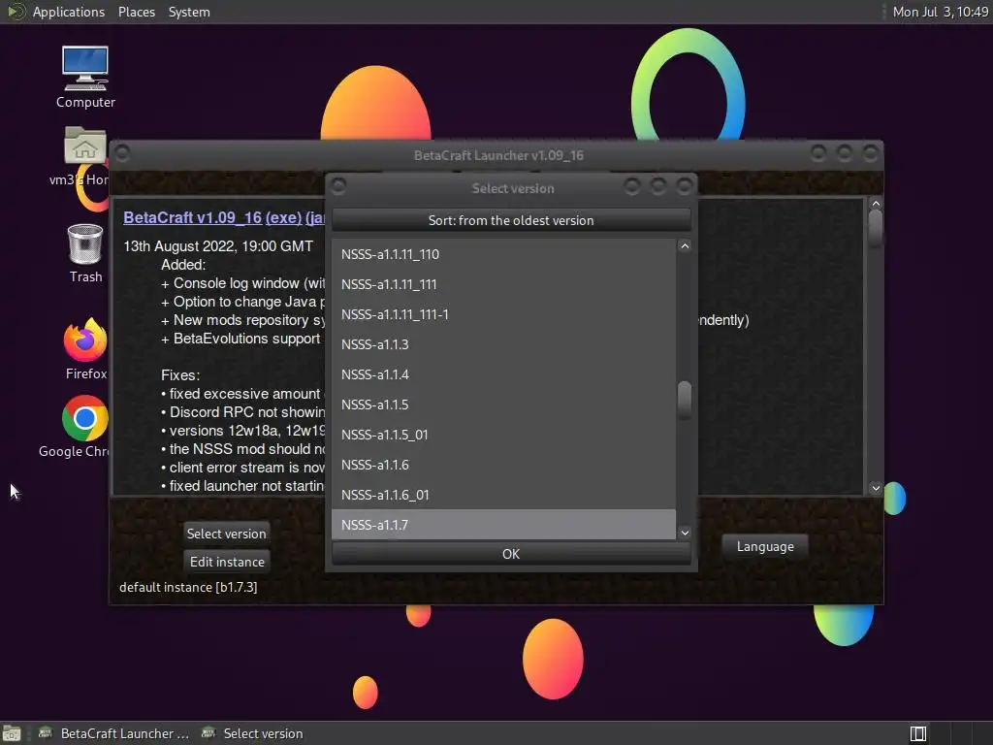Select version NSSS-a1.1.5
993x745 pixels.
point(503,405)
